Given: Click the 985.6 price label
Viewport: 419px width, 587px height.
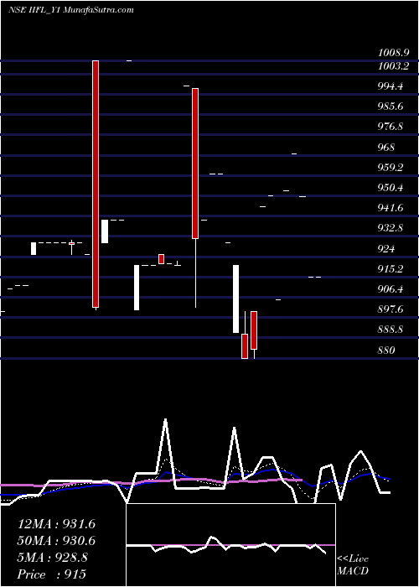Looking at the screenshot, I should pos(391,106).
